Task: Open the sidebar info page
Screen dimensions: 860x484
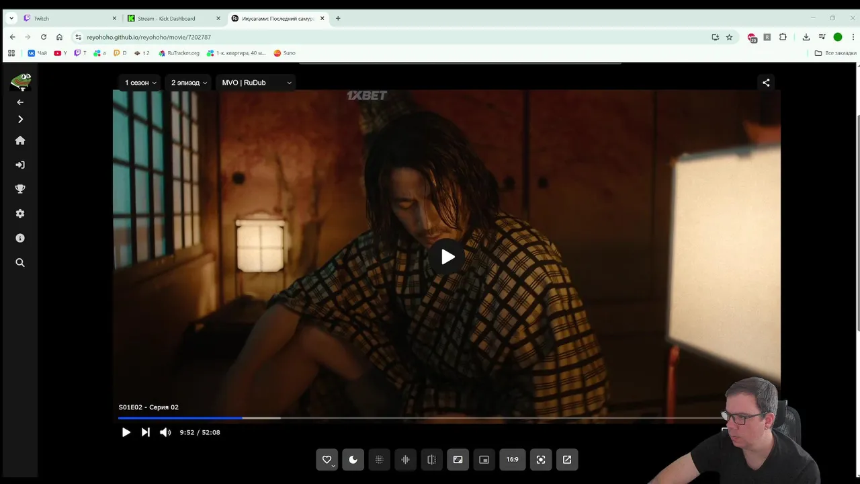Action: 20,238
